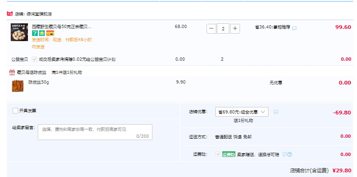Toggle the 公益宝贝 donation checkbox
The width and height of the screenshot is (357, 177).
pyautogui.click(x=34, y=59)
